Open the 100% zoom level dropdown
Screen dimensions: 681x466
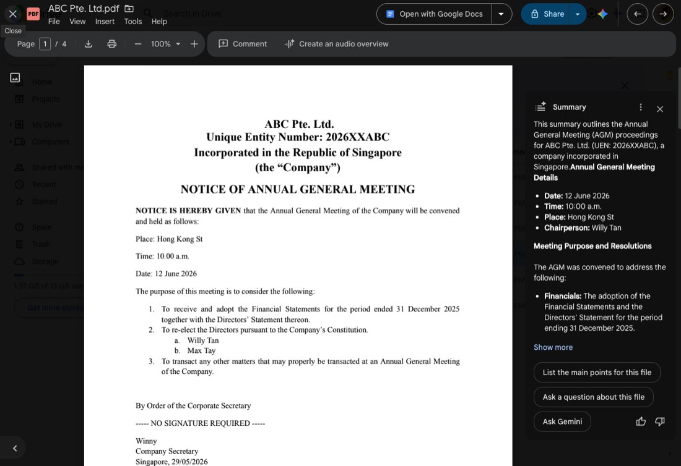[165, 44]
